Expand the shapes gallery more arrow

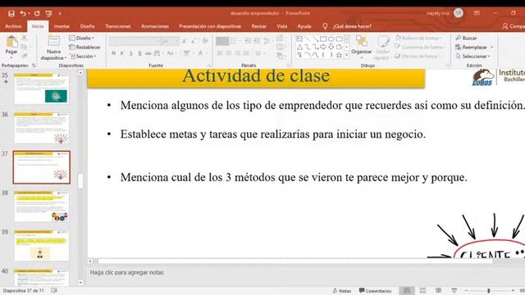[x=346, y=56]
